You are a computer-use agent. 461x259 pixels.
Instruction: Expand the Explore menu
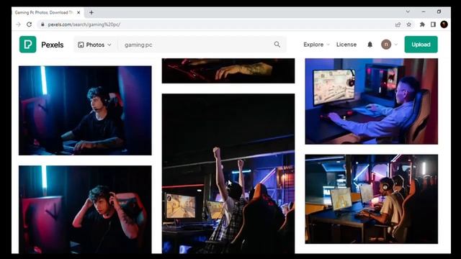316,45
